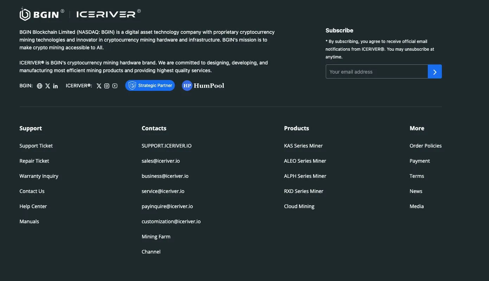Screen dimensions: 489x281
Task: View ALPH Series Miner products
Action: click(305, 176)
